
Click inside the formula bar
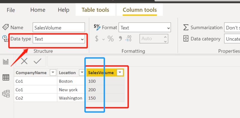pyautogui.click(x=144, y=61)
